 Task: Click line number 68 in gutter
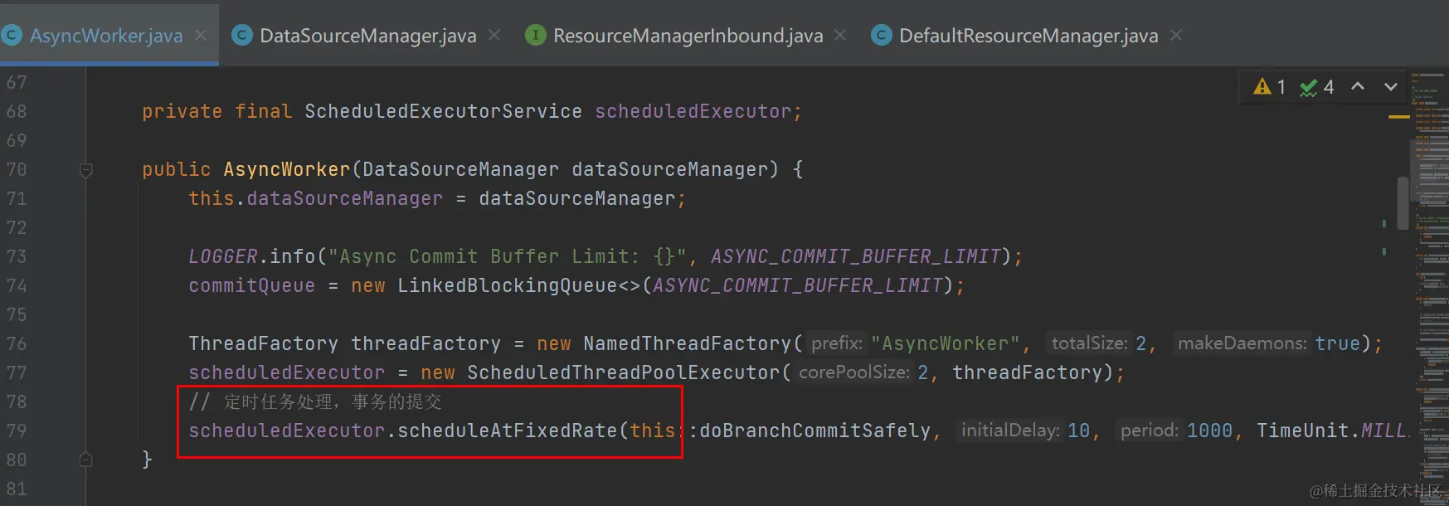[x=17, y=111]
